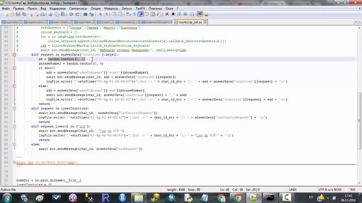Click the Run macro multiple times icon

[185, 14]
